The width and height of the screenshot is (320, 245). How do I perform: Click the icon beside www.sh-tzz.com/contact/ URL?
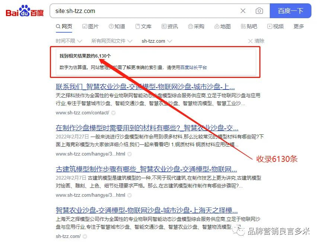[113, 113]
